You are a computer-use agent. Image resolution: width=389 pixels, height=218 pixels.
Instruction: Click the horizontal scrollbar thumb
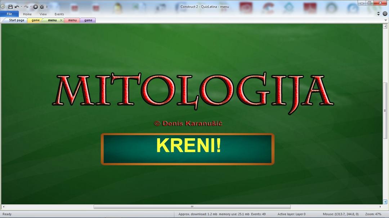tap(192, 207)
